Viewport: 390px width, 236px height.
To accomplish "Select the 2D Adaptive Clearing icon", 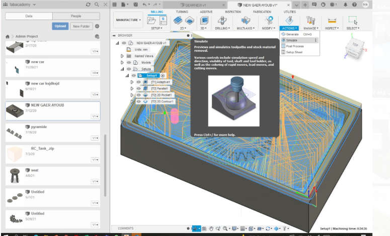I will (x=178, y=21).
